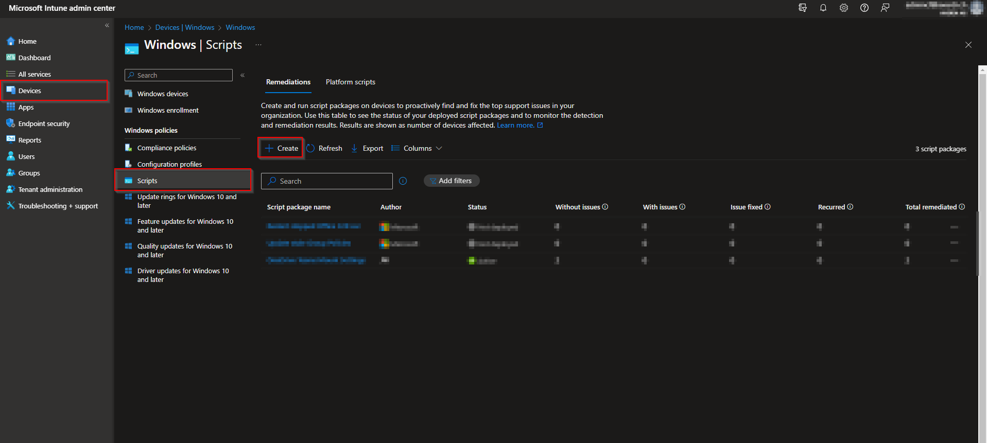Click info icon next to With issues

pyautogui.click(x=682, y=207)
